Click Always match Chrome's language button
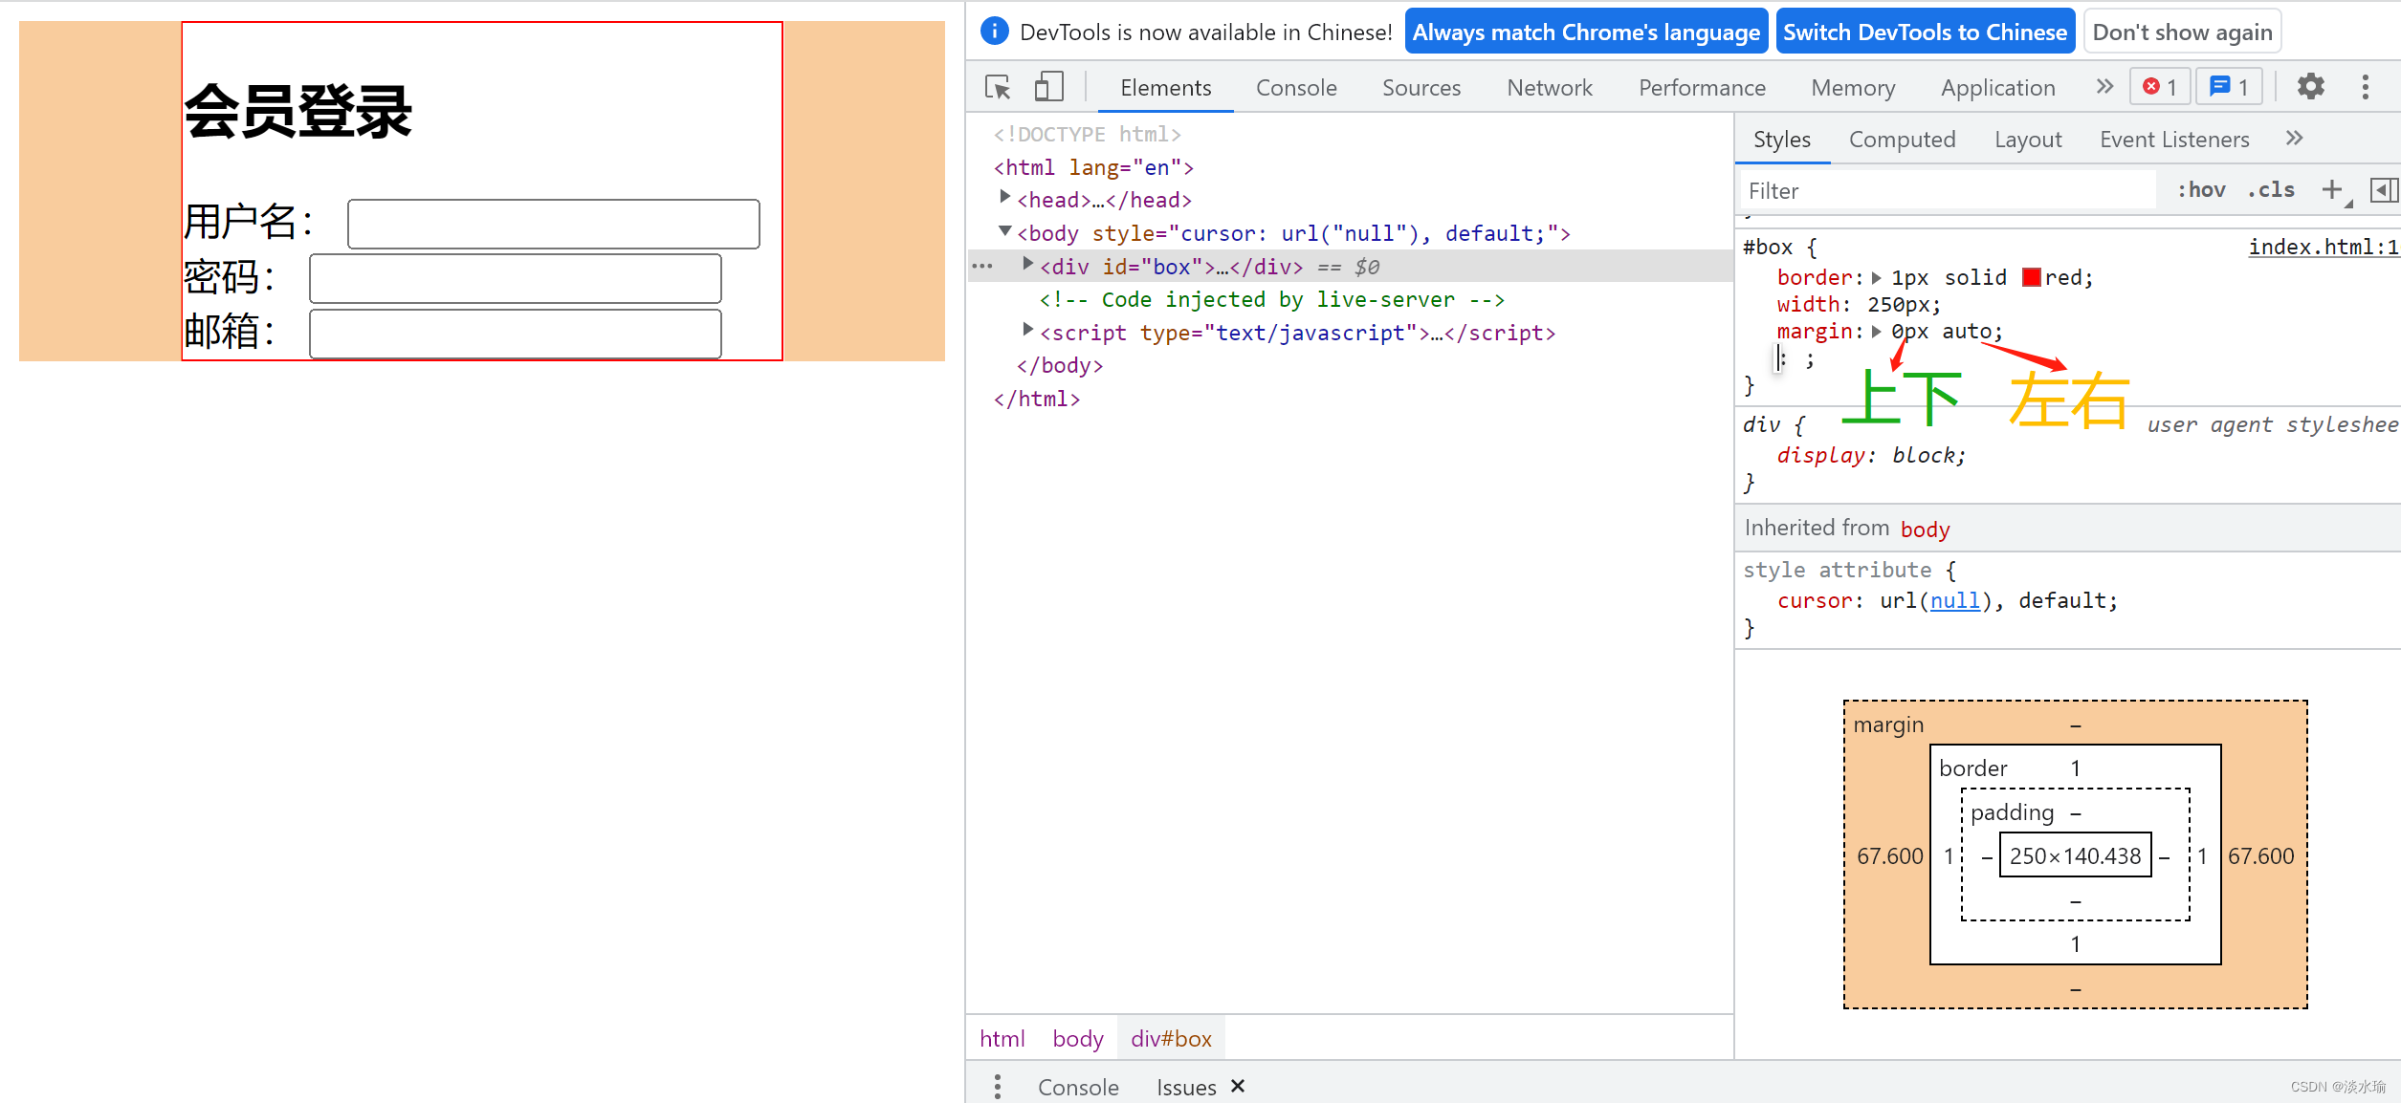The height and width of the screenshot is (1103, 2401). (x=1586, y=32)
